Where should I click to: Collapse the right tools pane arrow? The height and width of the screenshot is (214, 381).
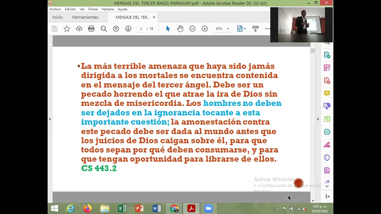click(318, 119)
